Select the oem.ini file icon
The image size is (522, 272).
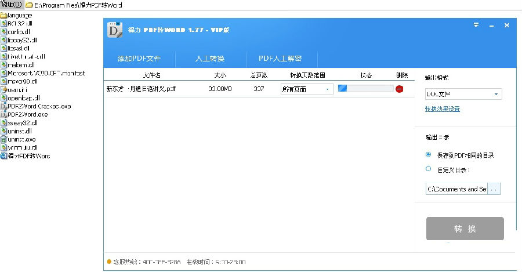point(3,89)
